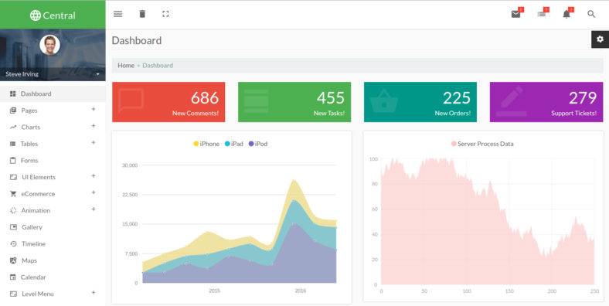Open the Gallery sidebar link
The height and width of the screenshot is (306, 609).
32,227
